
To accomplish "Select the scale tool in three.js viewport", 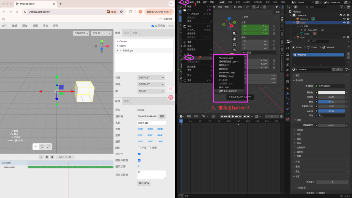I will coord(48,147).
